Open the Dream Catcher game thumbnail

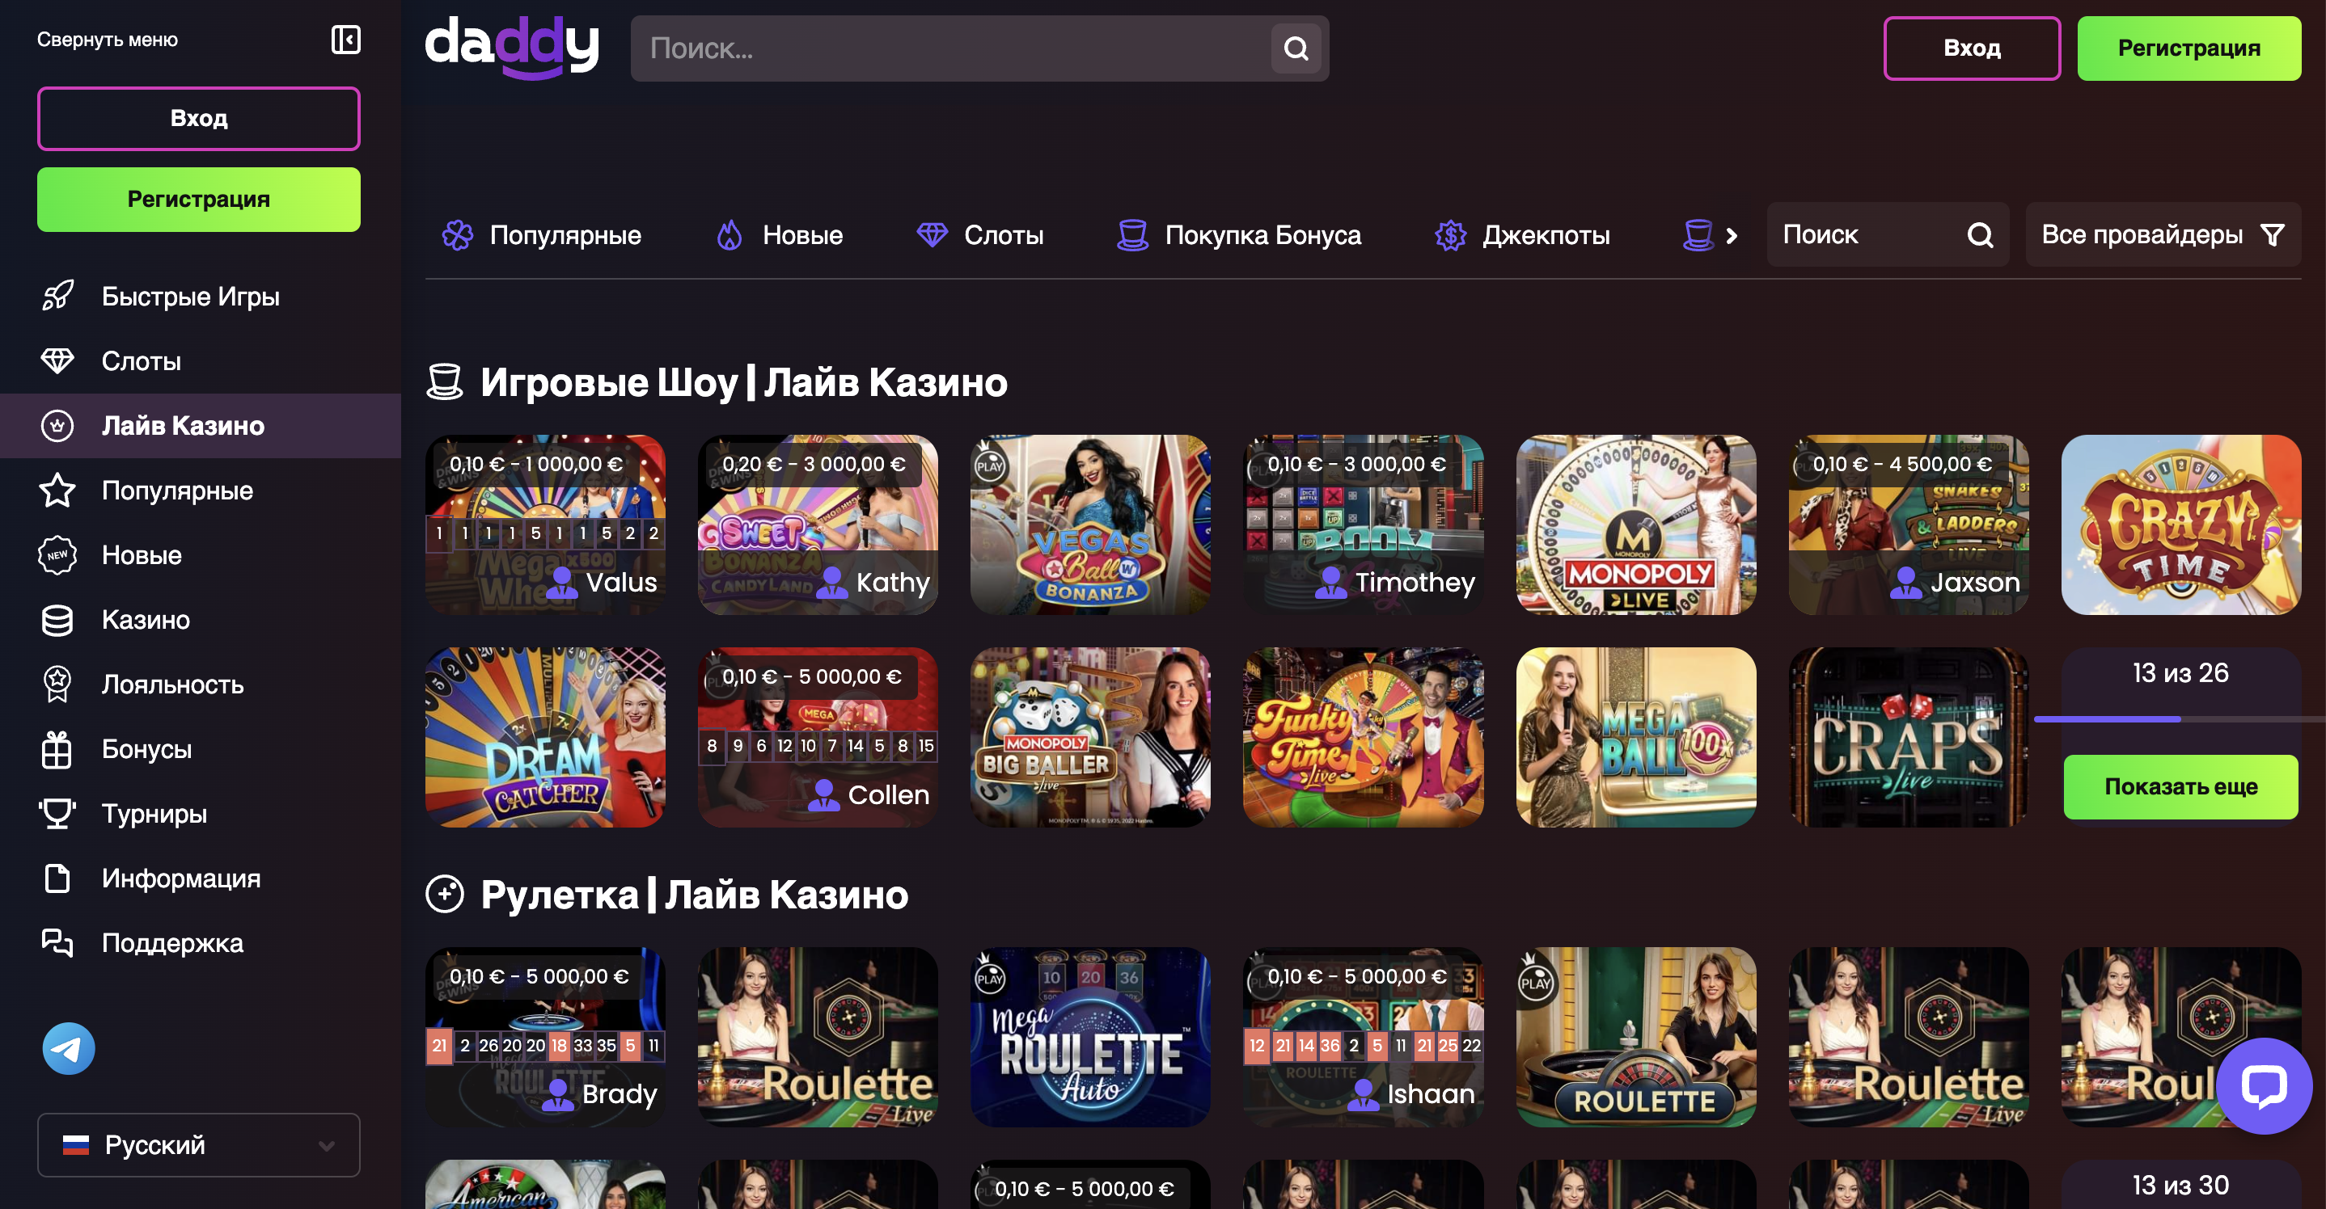coord(545,737)
